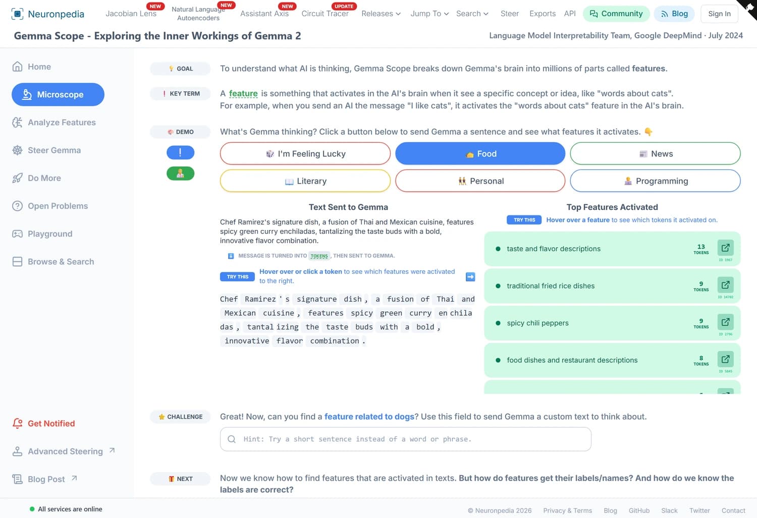This screenshot has width=757, height=518.
Task: Click the Steer Gemma wheel icon
Action: coord(17,150)
